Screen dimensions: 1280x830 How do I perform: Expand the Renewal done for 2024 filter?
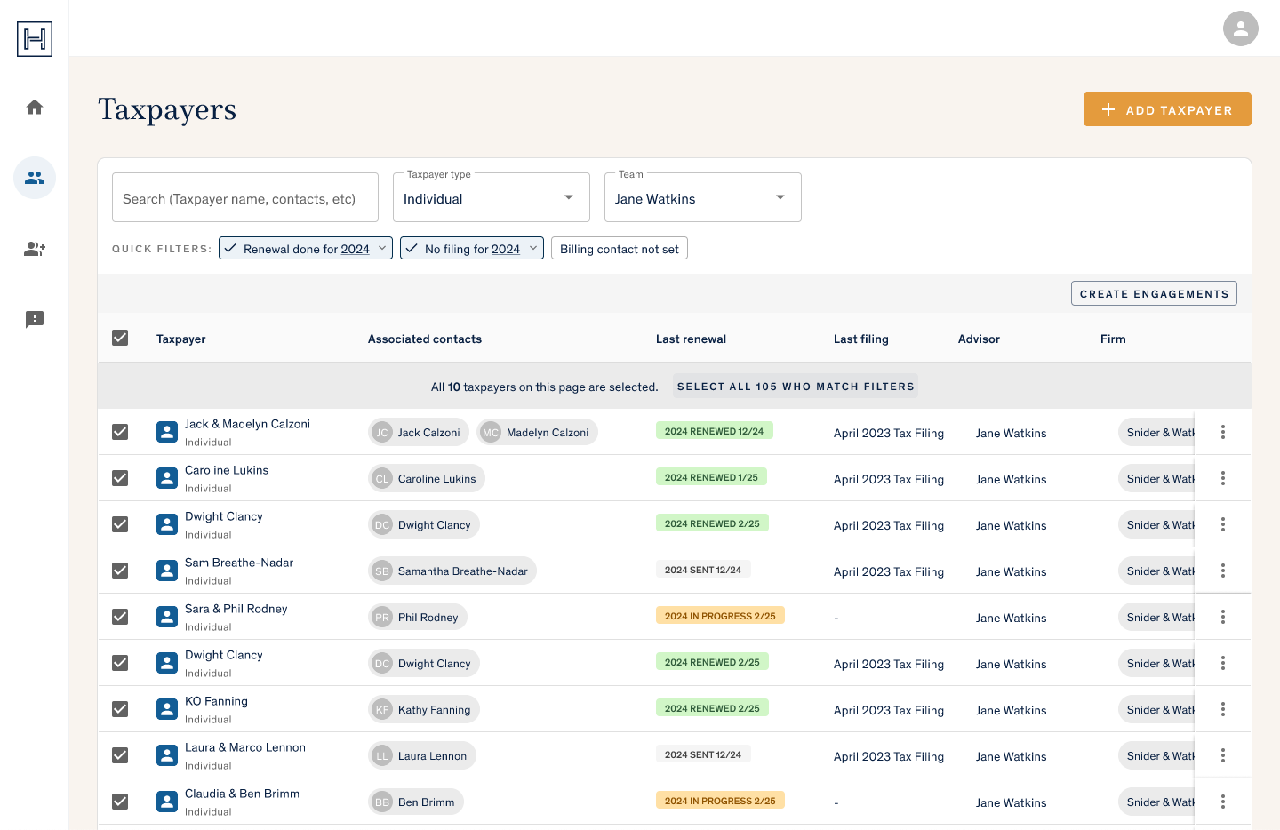tap(383, 248)
